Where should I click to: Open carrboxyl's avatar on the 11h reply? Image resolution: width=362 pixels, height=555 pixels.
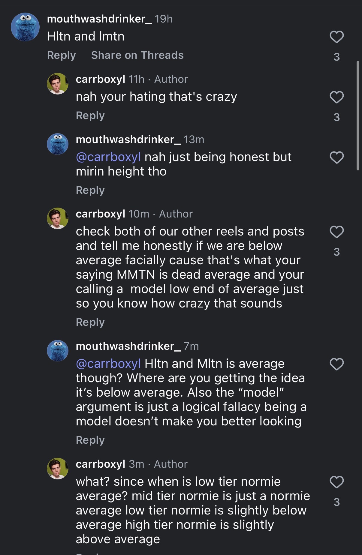tap(58, 84)
